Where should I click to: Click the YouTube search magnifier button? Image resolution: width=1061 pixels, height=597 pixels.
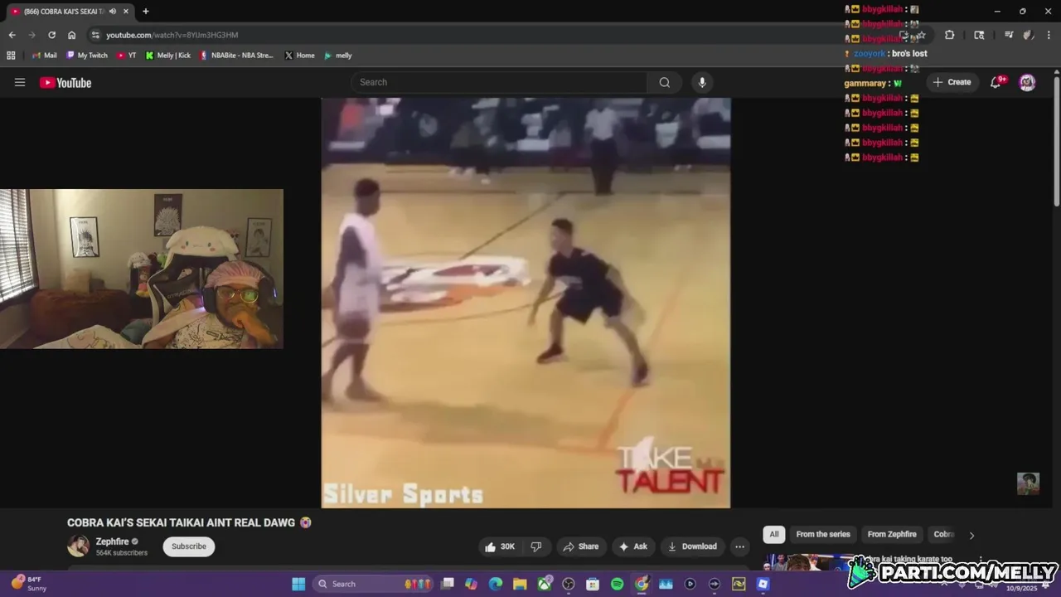click(665, 82)
